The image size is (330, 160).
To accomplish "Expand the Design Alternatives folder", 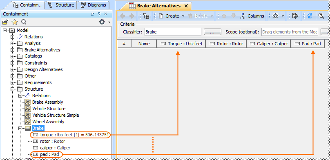I will 12,69.
